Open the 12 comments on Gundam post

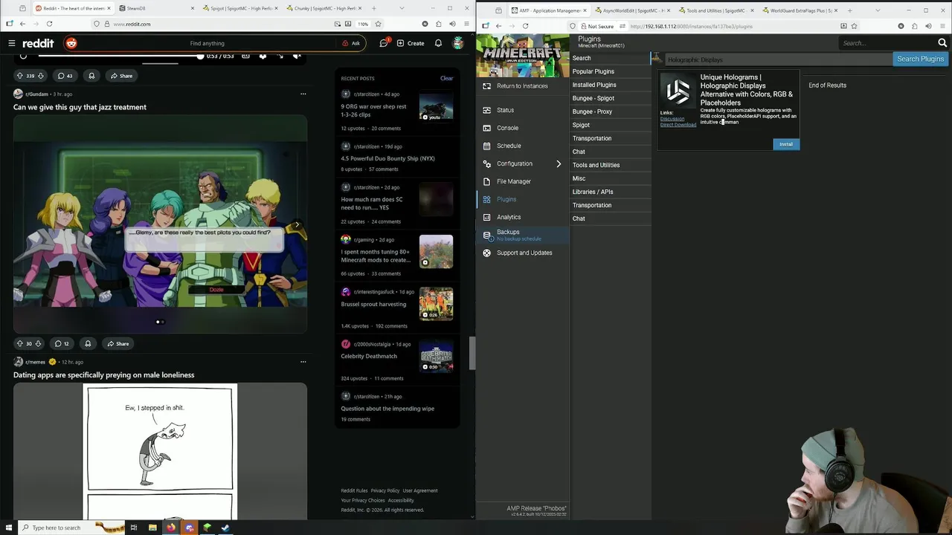point(62,343)
